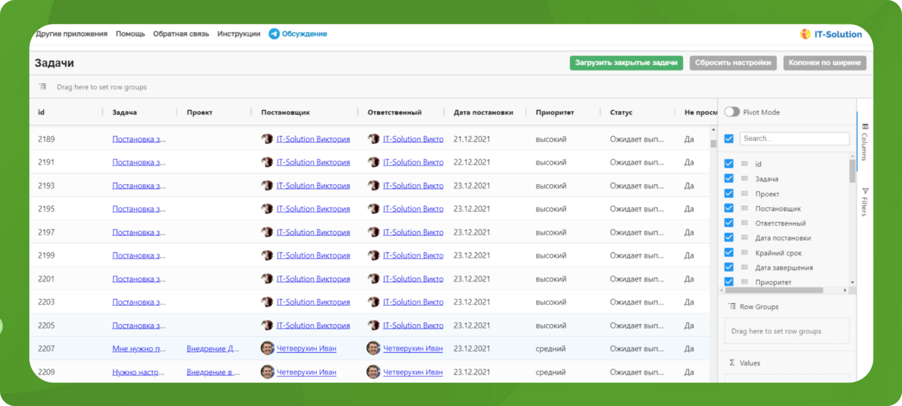The height and width of the screenshot is (406, 902).
Task: Uncheck the Задача column checkbox
Action: [729, 178]
